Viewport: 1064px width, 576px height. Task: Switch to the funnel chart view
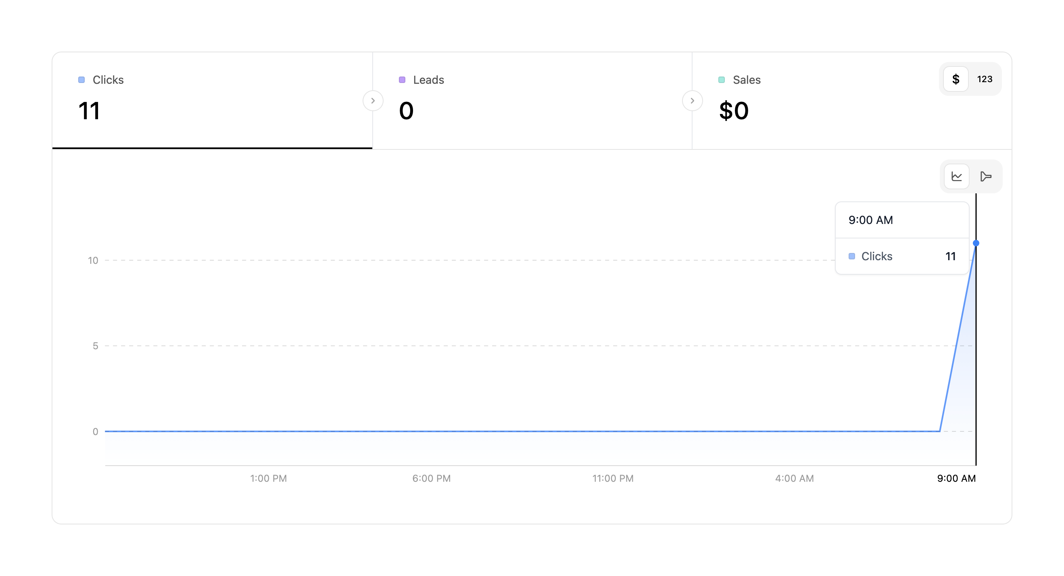pos(985,176)
